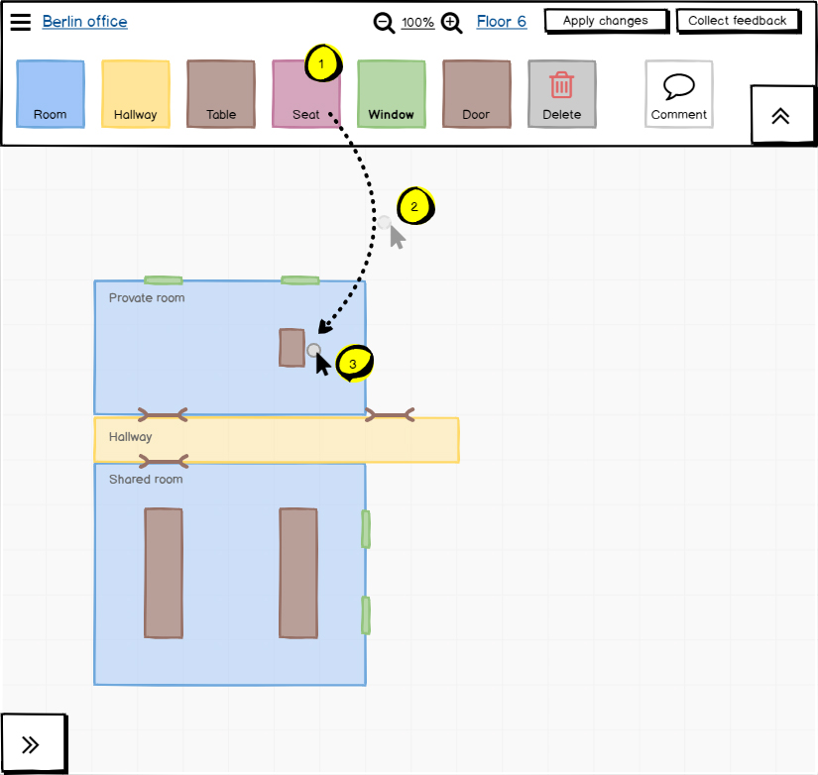
Task: Click the Collect feedback button
Action: (738, 21)
